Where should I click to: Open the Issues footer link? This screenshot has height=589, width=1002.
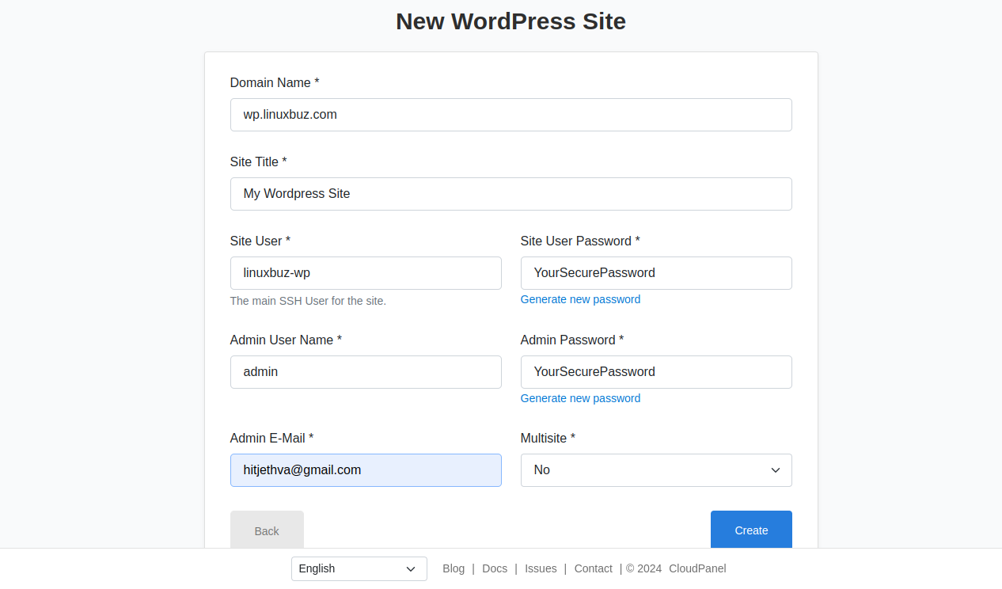541,568
